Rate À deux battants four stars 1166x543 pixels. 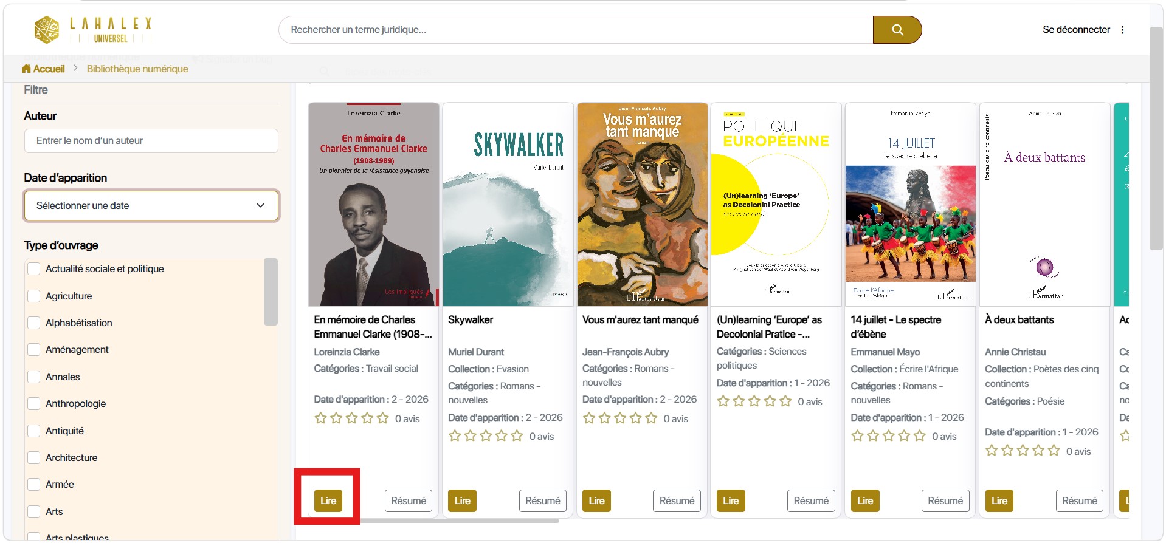pos(1038,451)
